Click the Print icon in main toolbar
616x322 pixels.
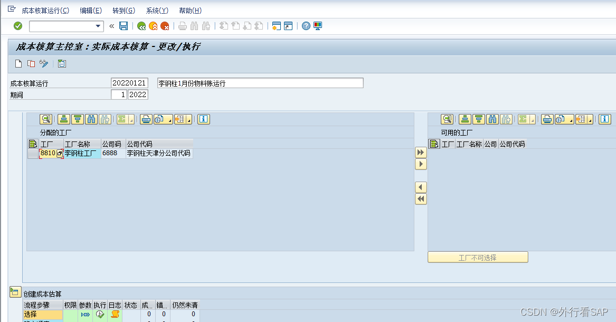tap(183, 26)
